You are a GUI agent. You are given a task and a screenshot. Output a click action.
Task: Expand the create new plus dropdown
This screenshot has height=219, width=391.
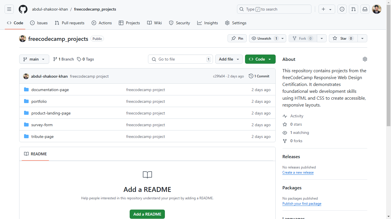point(327,9)
